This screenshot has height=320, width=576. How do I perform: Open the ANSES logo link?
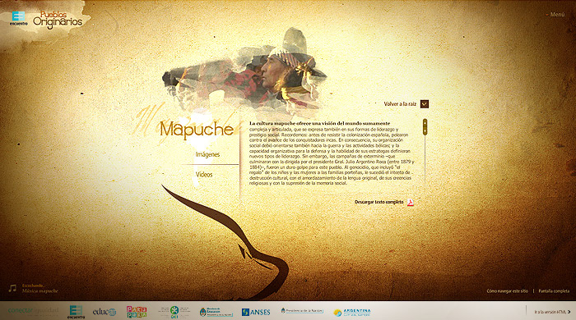[x=256, y=312]
